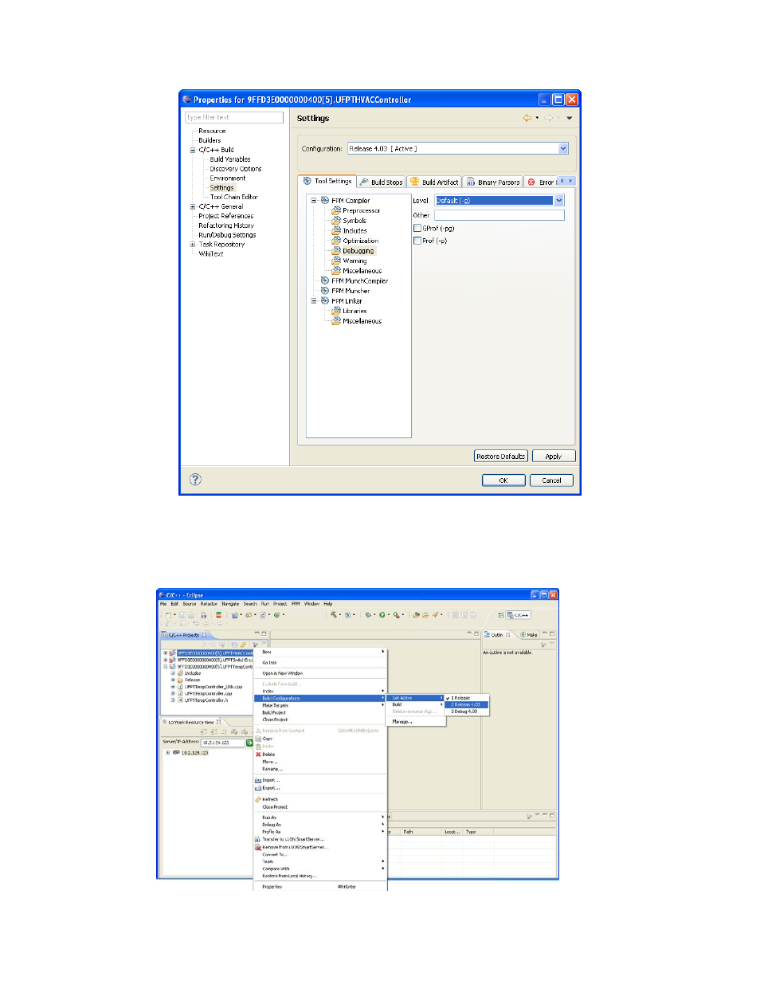Click the back arrow icon in Settings header

coord(527,118)
